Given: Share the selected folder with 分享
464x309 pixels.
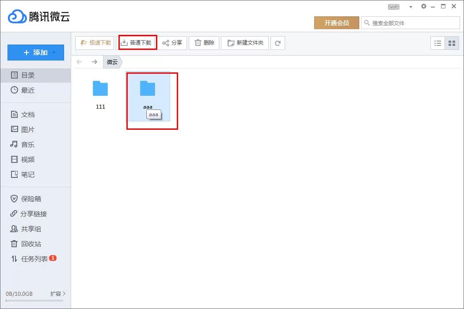Looking at the screenshot, I should [x=172, y=43].
